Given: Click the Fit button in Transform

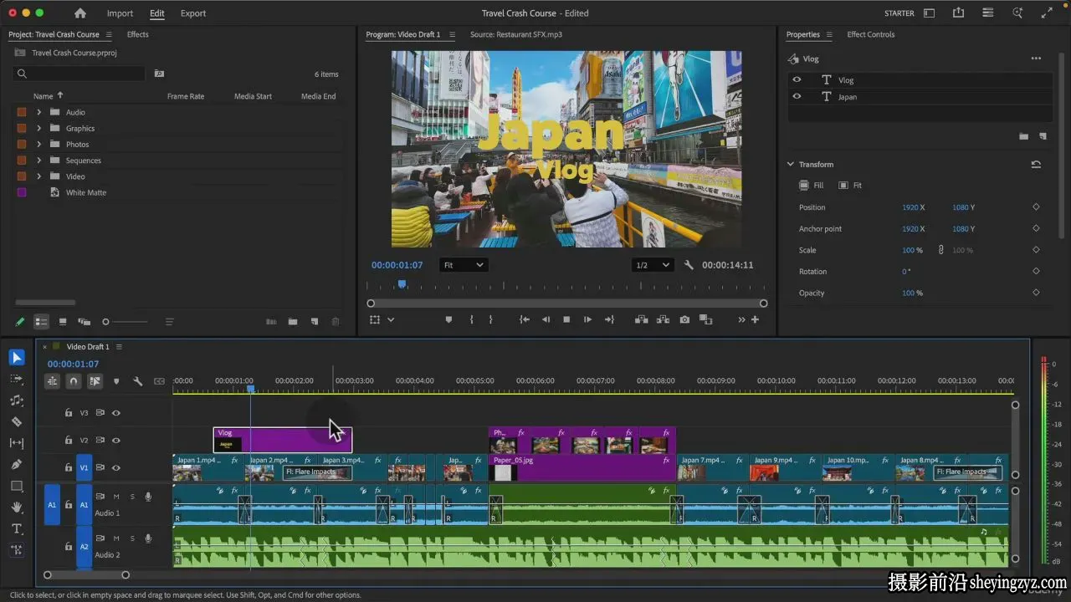Looking at the screenshot, I should coord(850,186).
